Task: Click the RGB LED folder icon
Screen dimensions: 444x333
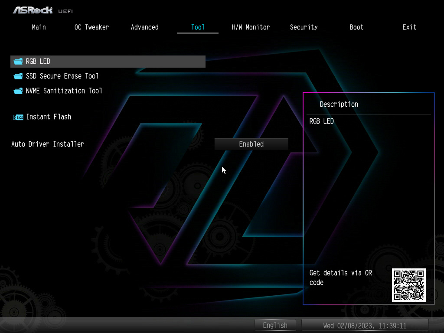Action: 18,62
